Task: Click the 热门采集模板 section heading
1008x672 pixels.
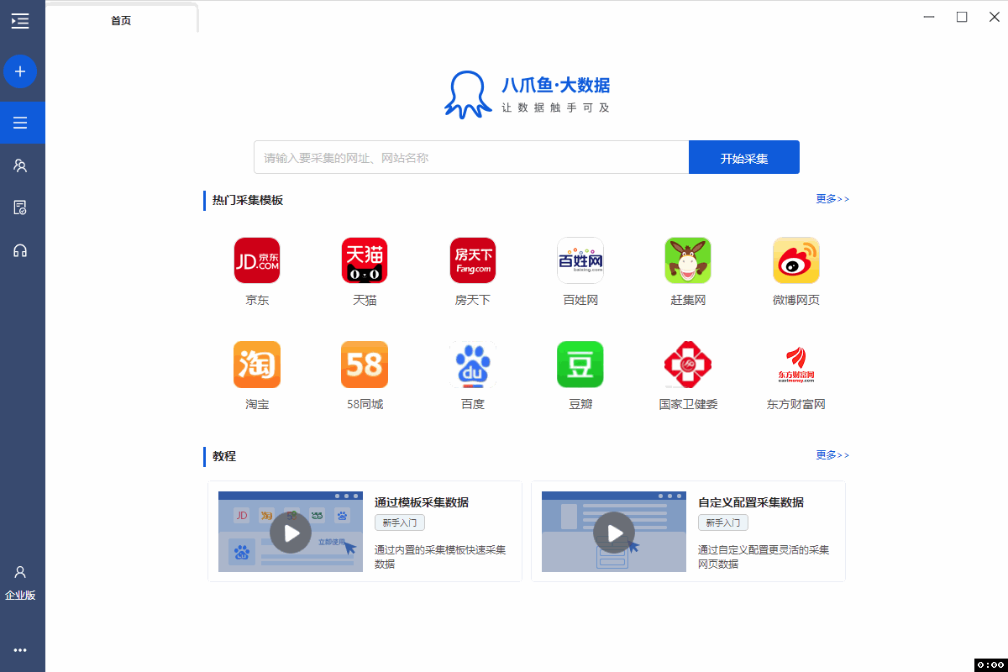Action: point(248,200)
